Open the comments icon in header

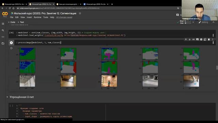[x=177, y=15]
